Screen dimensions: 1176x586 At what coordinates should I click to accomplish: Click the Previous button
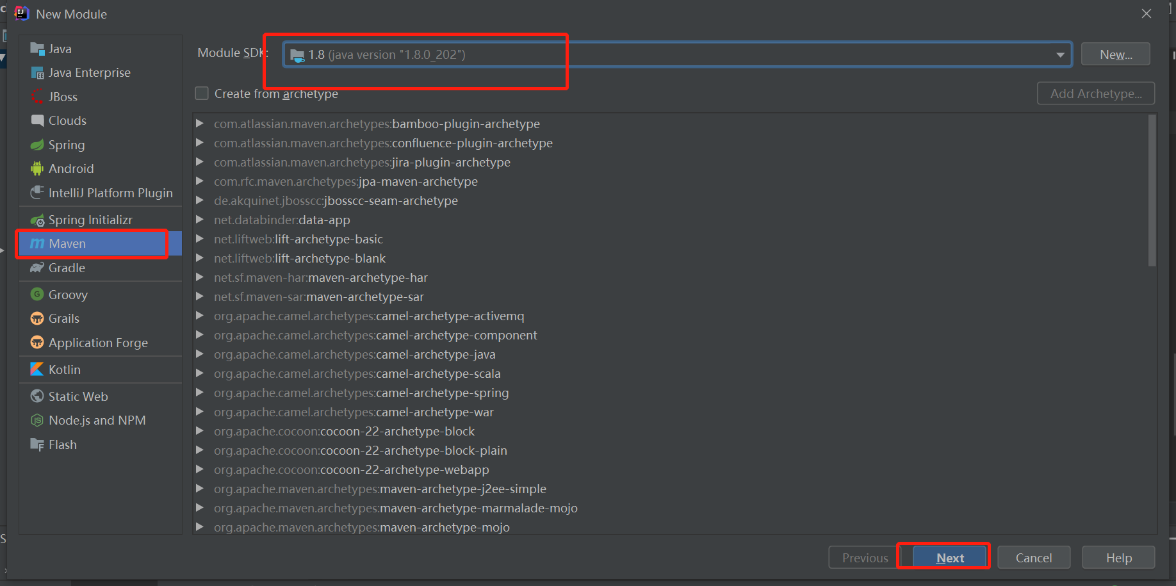[x=865, y=558]
